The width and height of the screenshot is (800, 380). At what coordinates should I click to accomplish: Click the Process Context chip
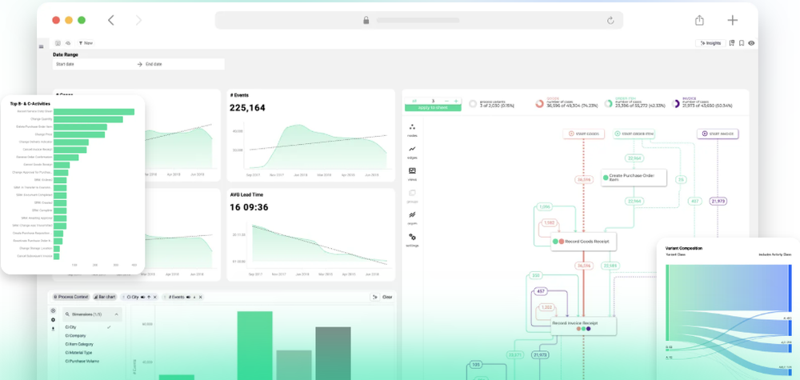tap(71, 297)
